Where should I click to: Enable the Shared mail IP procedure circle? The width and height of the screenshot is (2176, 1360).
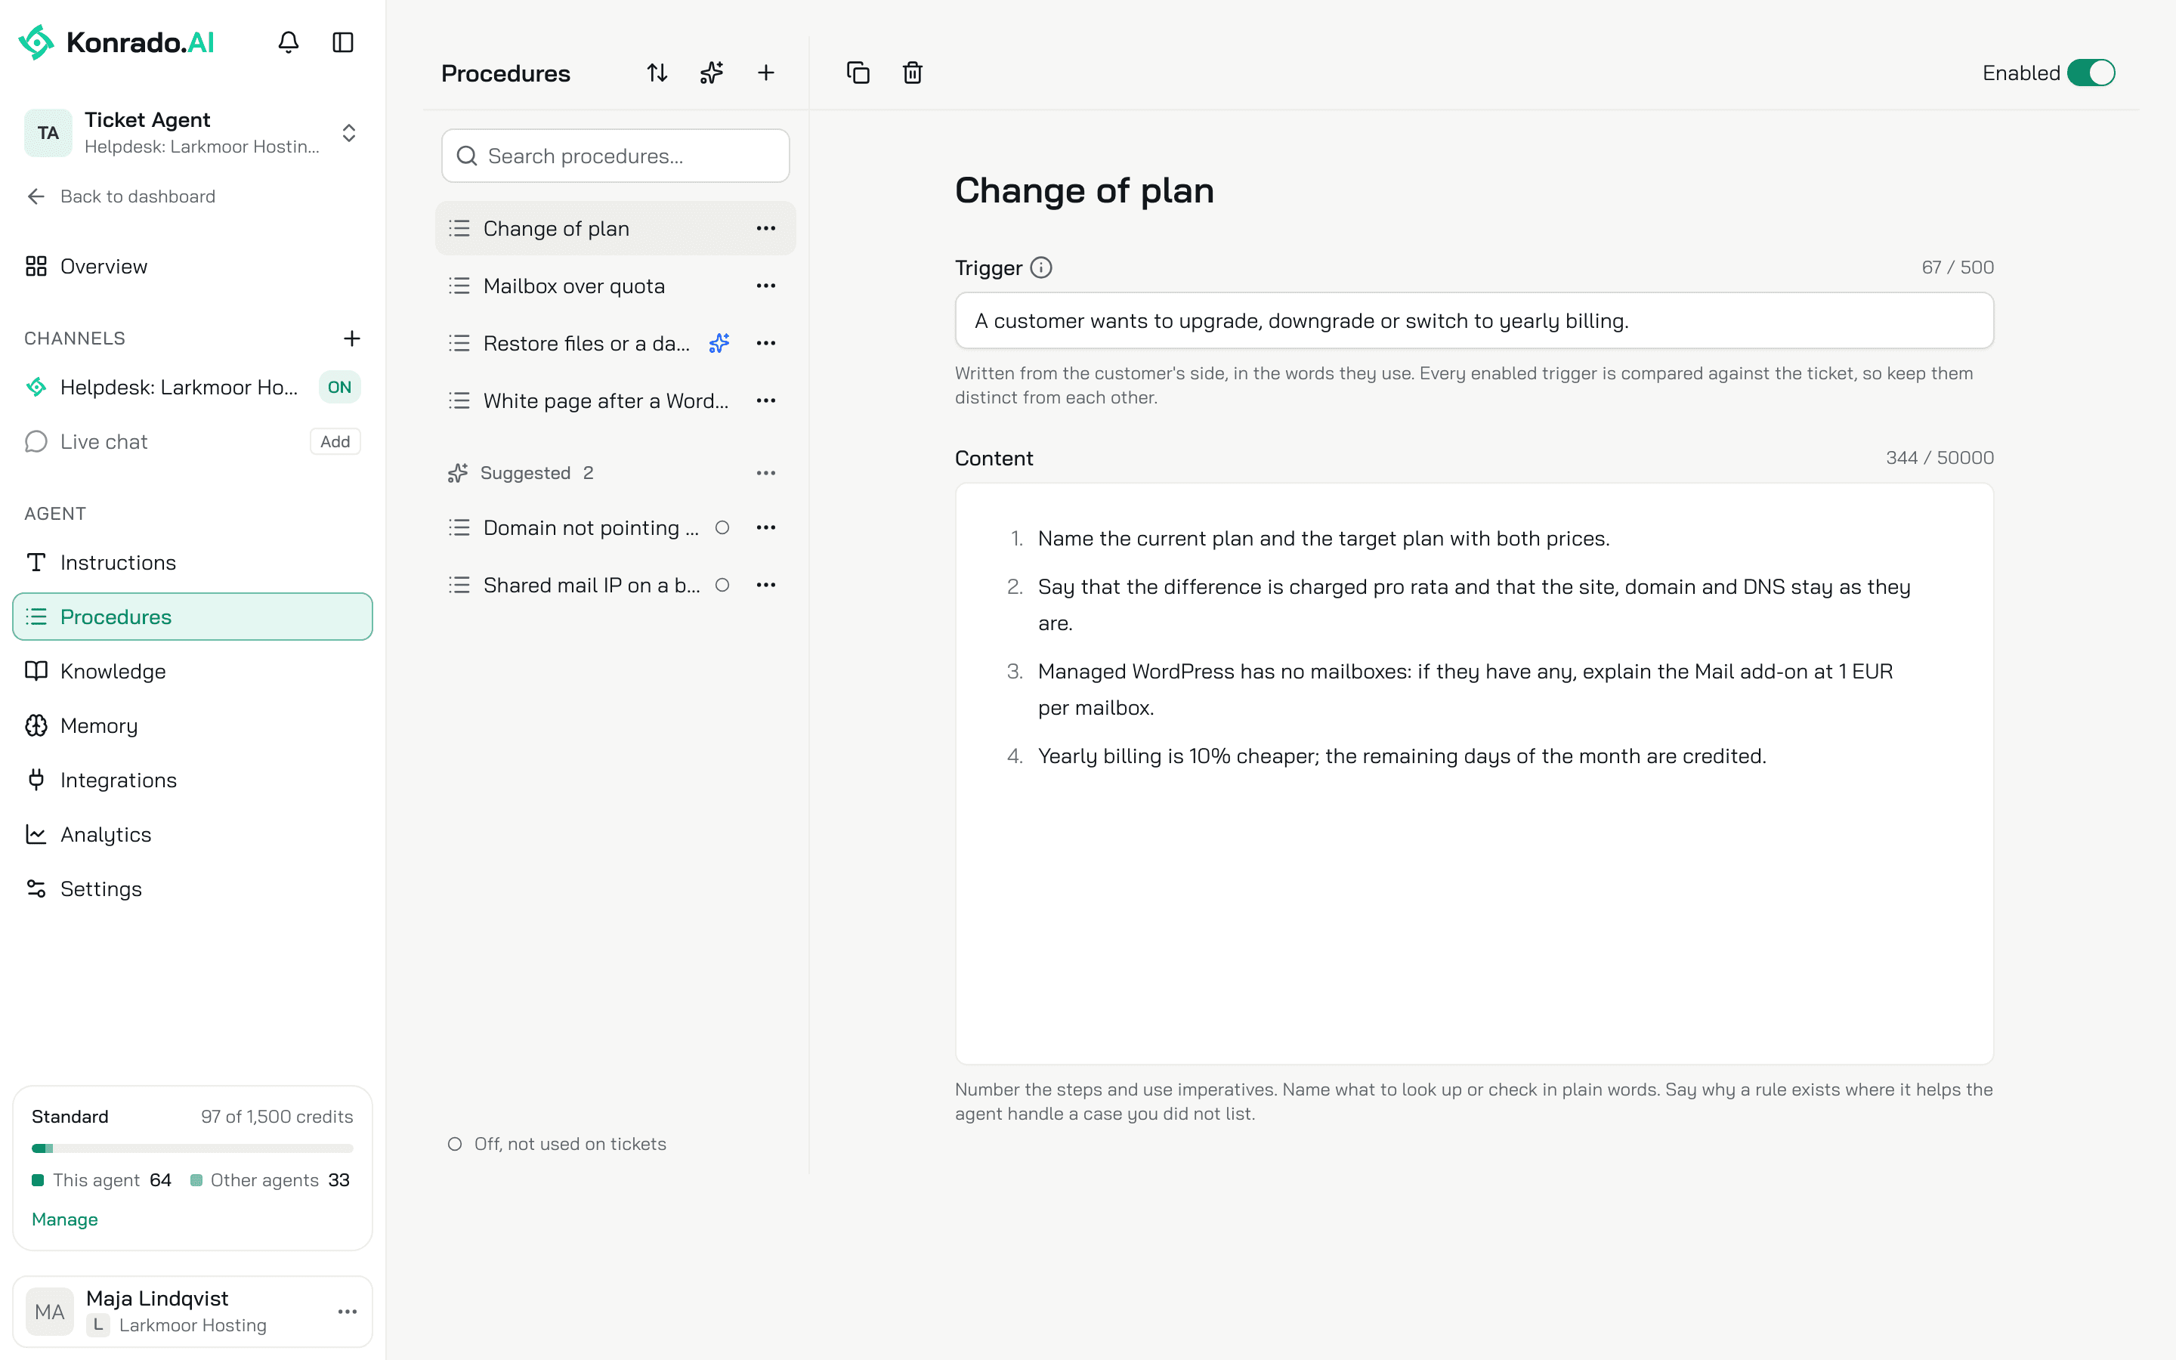coord(722,586)
